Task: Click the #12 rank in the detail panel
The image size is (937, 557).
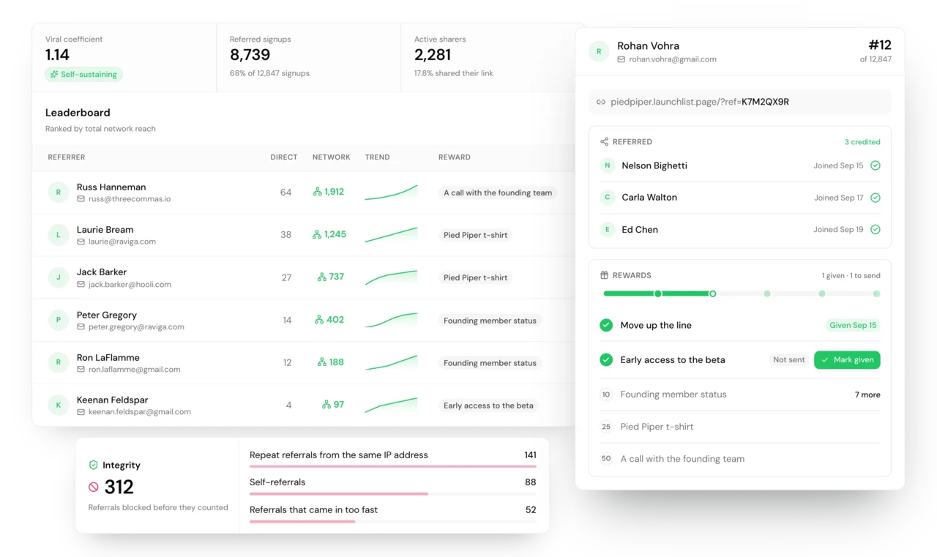Action: coord(879,45)
